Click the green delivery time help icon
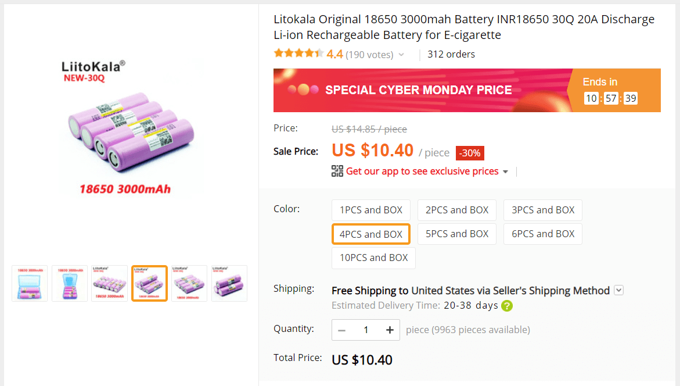The image size is (680, 386). coord(507,305)
